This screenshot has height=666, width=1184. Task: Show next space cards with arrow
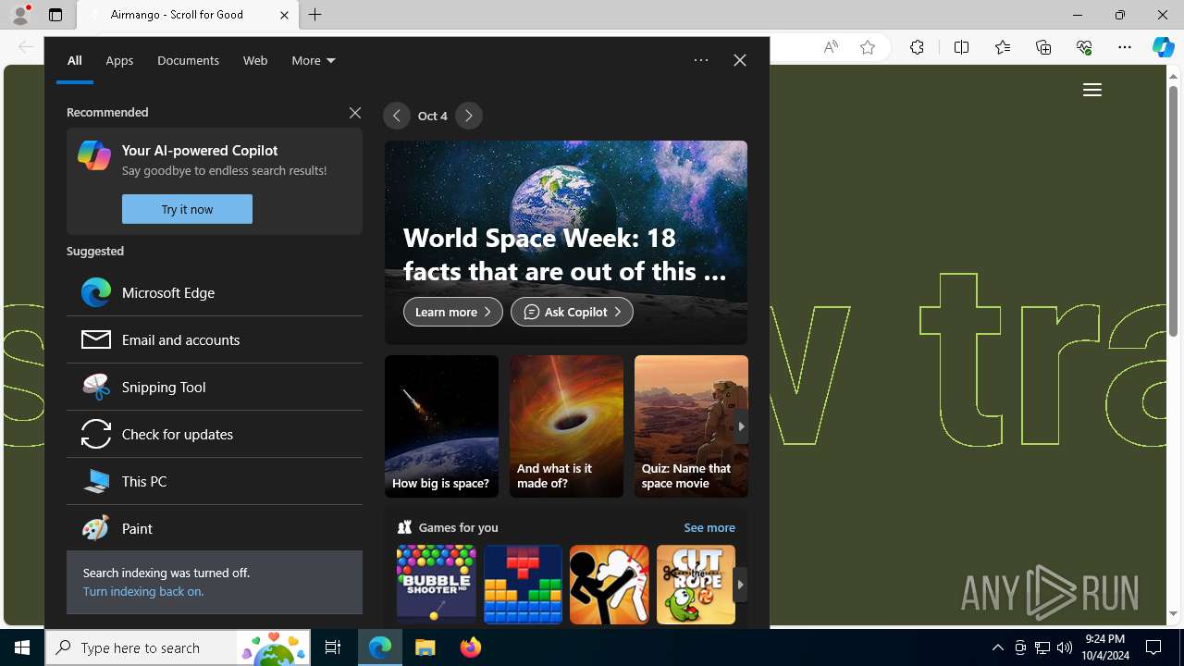741,426
